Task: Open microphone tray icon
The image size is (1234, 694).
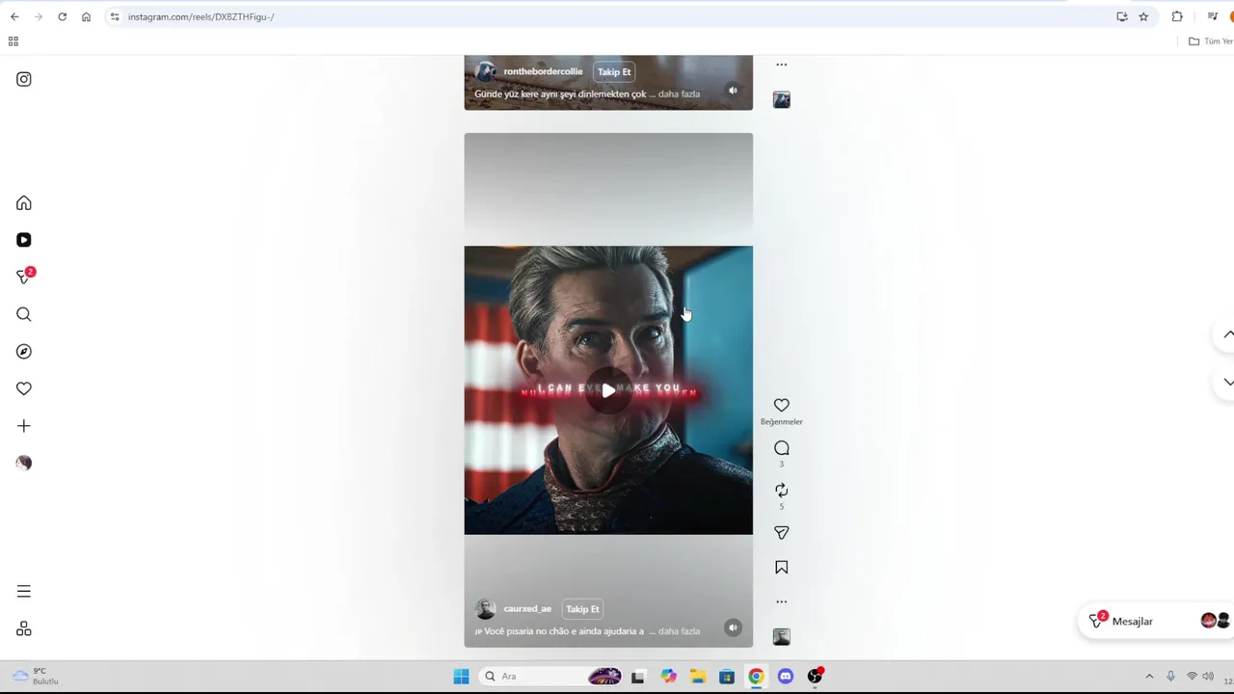Action: point(1170,677)
